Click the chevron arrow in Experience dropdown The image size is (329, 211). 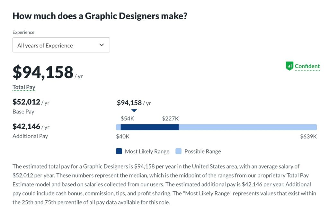click(102, 45)
